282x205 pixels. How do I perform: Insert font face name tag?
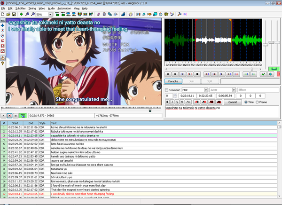tap(188, 102)
